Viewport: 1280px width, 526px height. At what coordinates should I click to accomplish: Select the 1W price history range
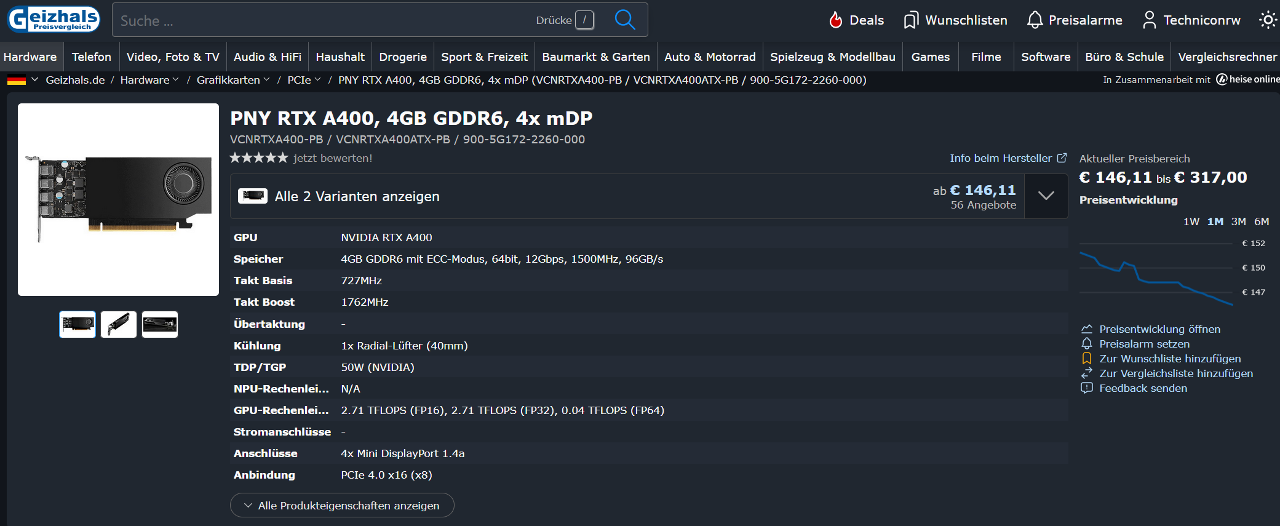(1191, 221)
